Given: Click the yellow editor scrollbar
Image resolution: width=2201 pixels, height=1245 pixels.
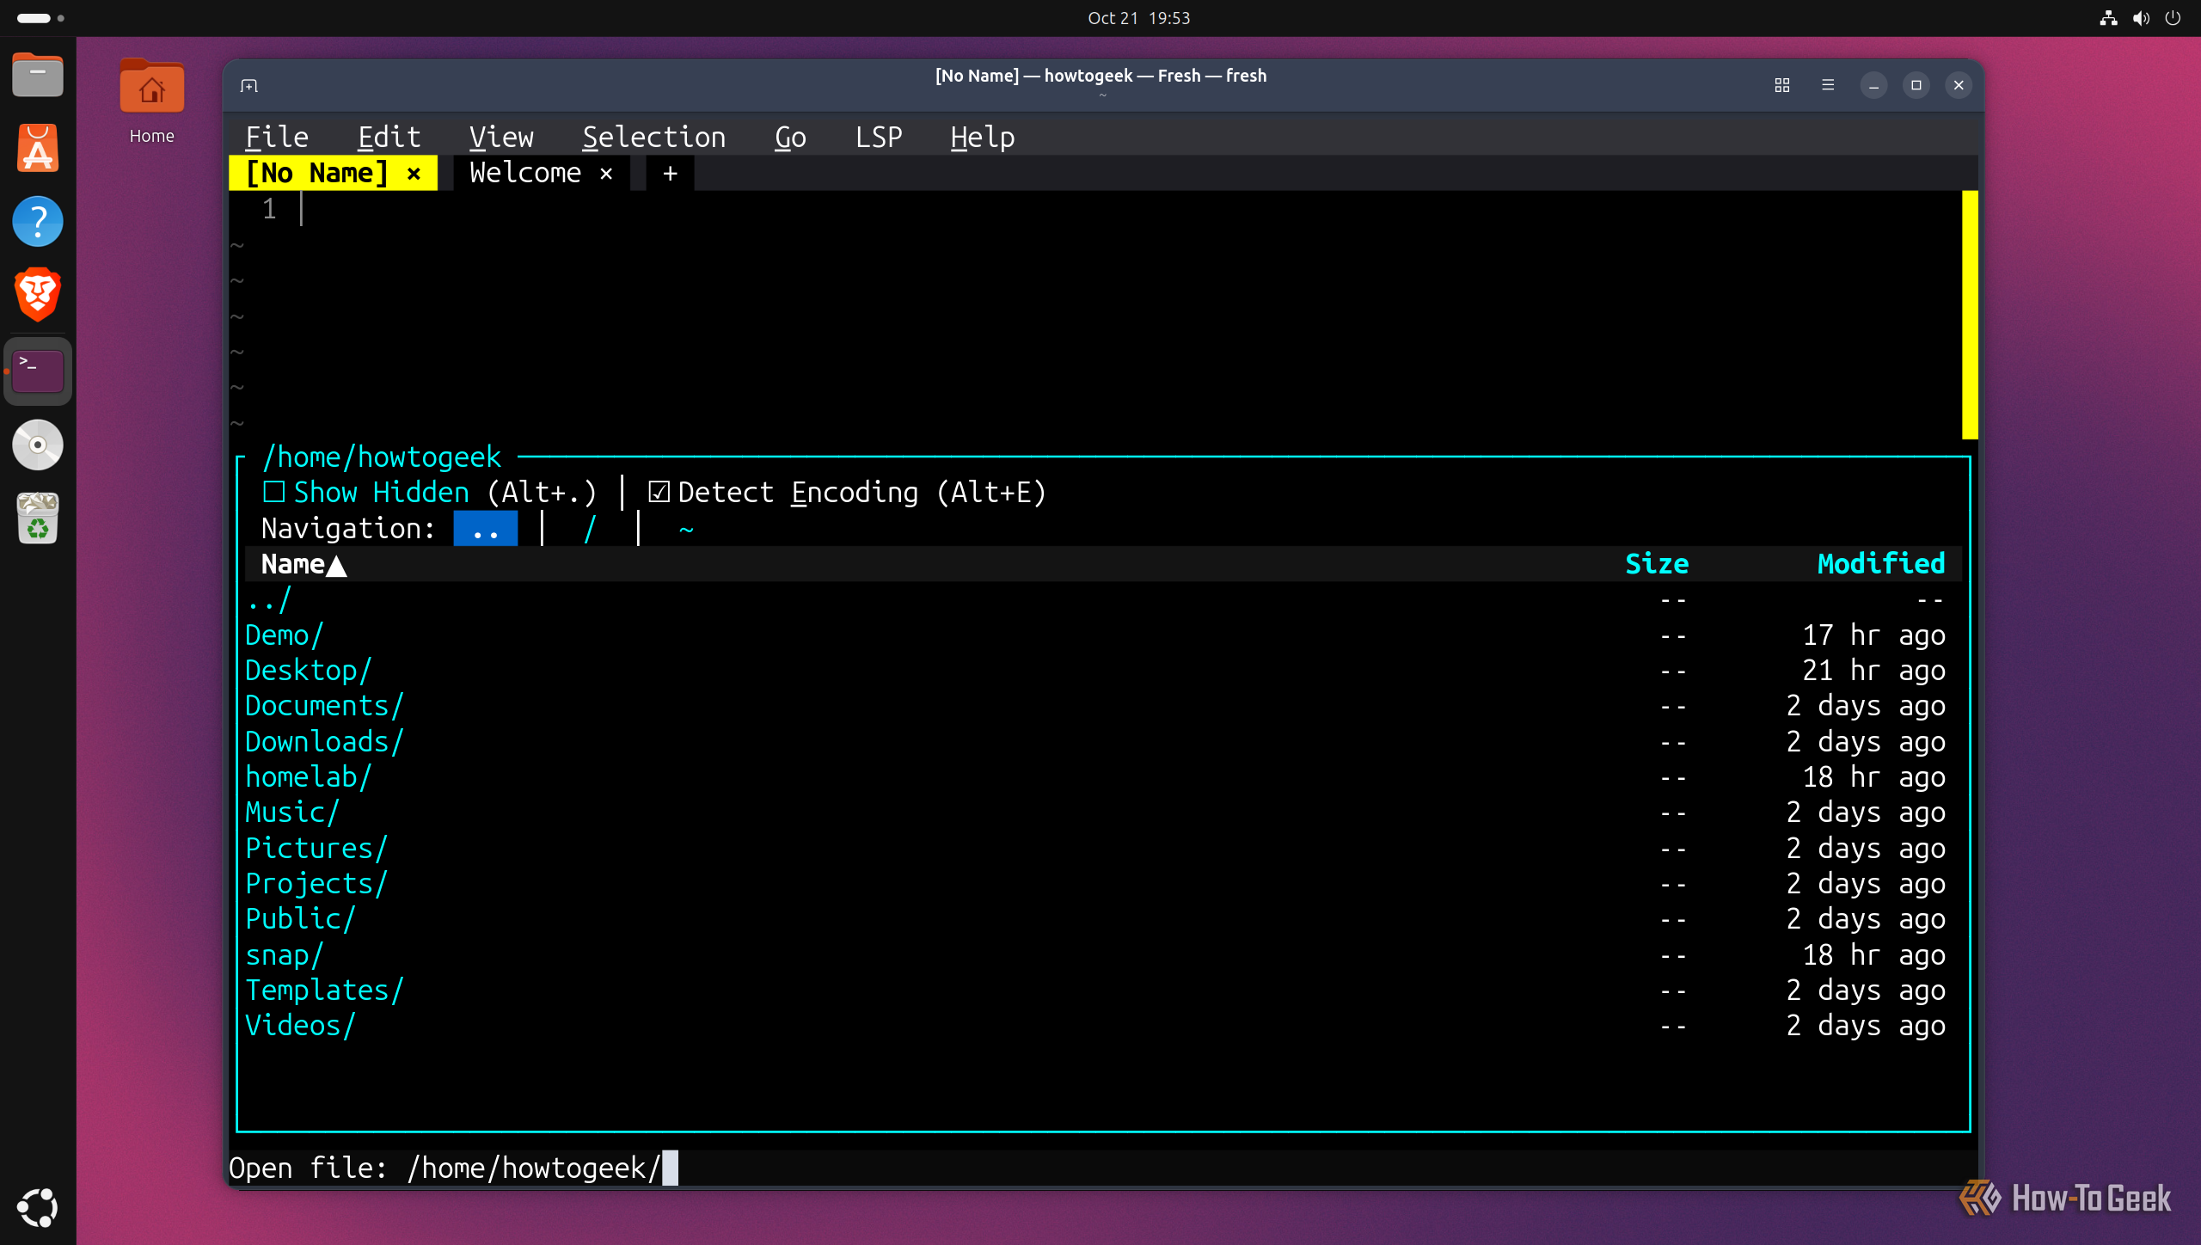Looking at the screenshot, I should coord(1970,315).
